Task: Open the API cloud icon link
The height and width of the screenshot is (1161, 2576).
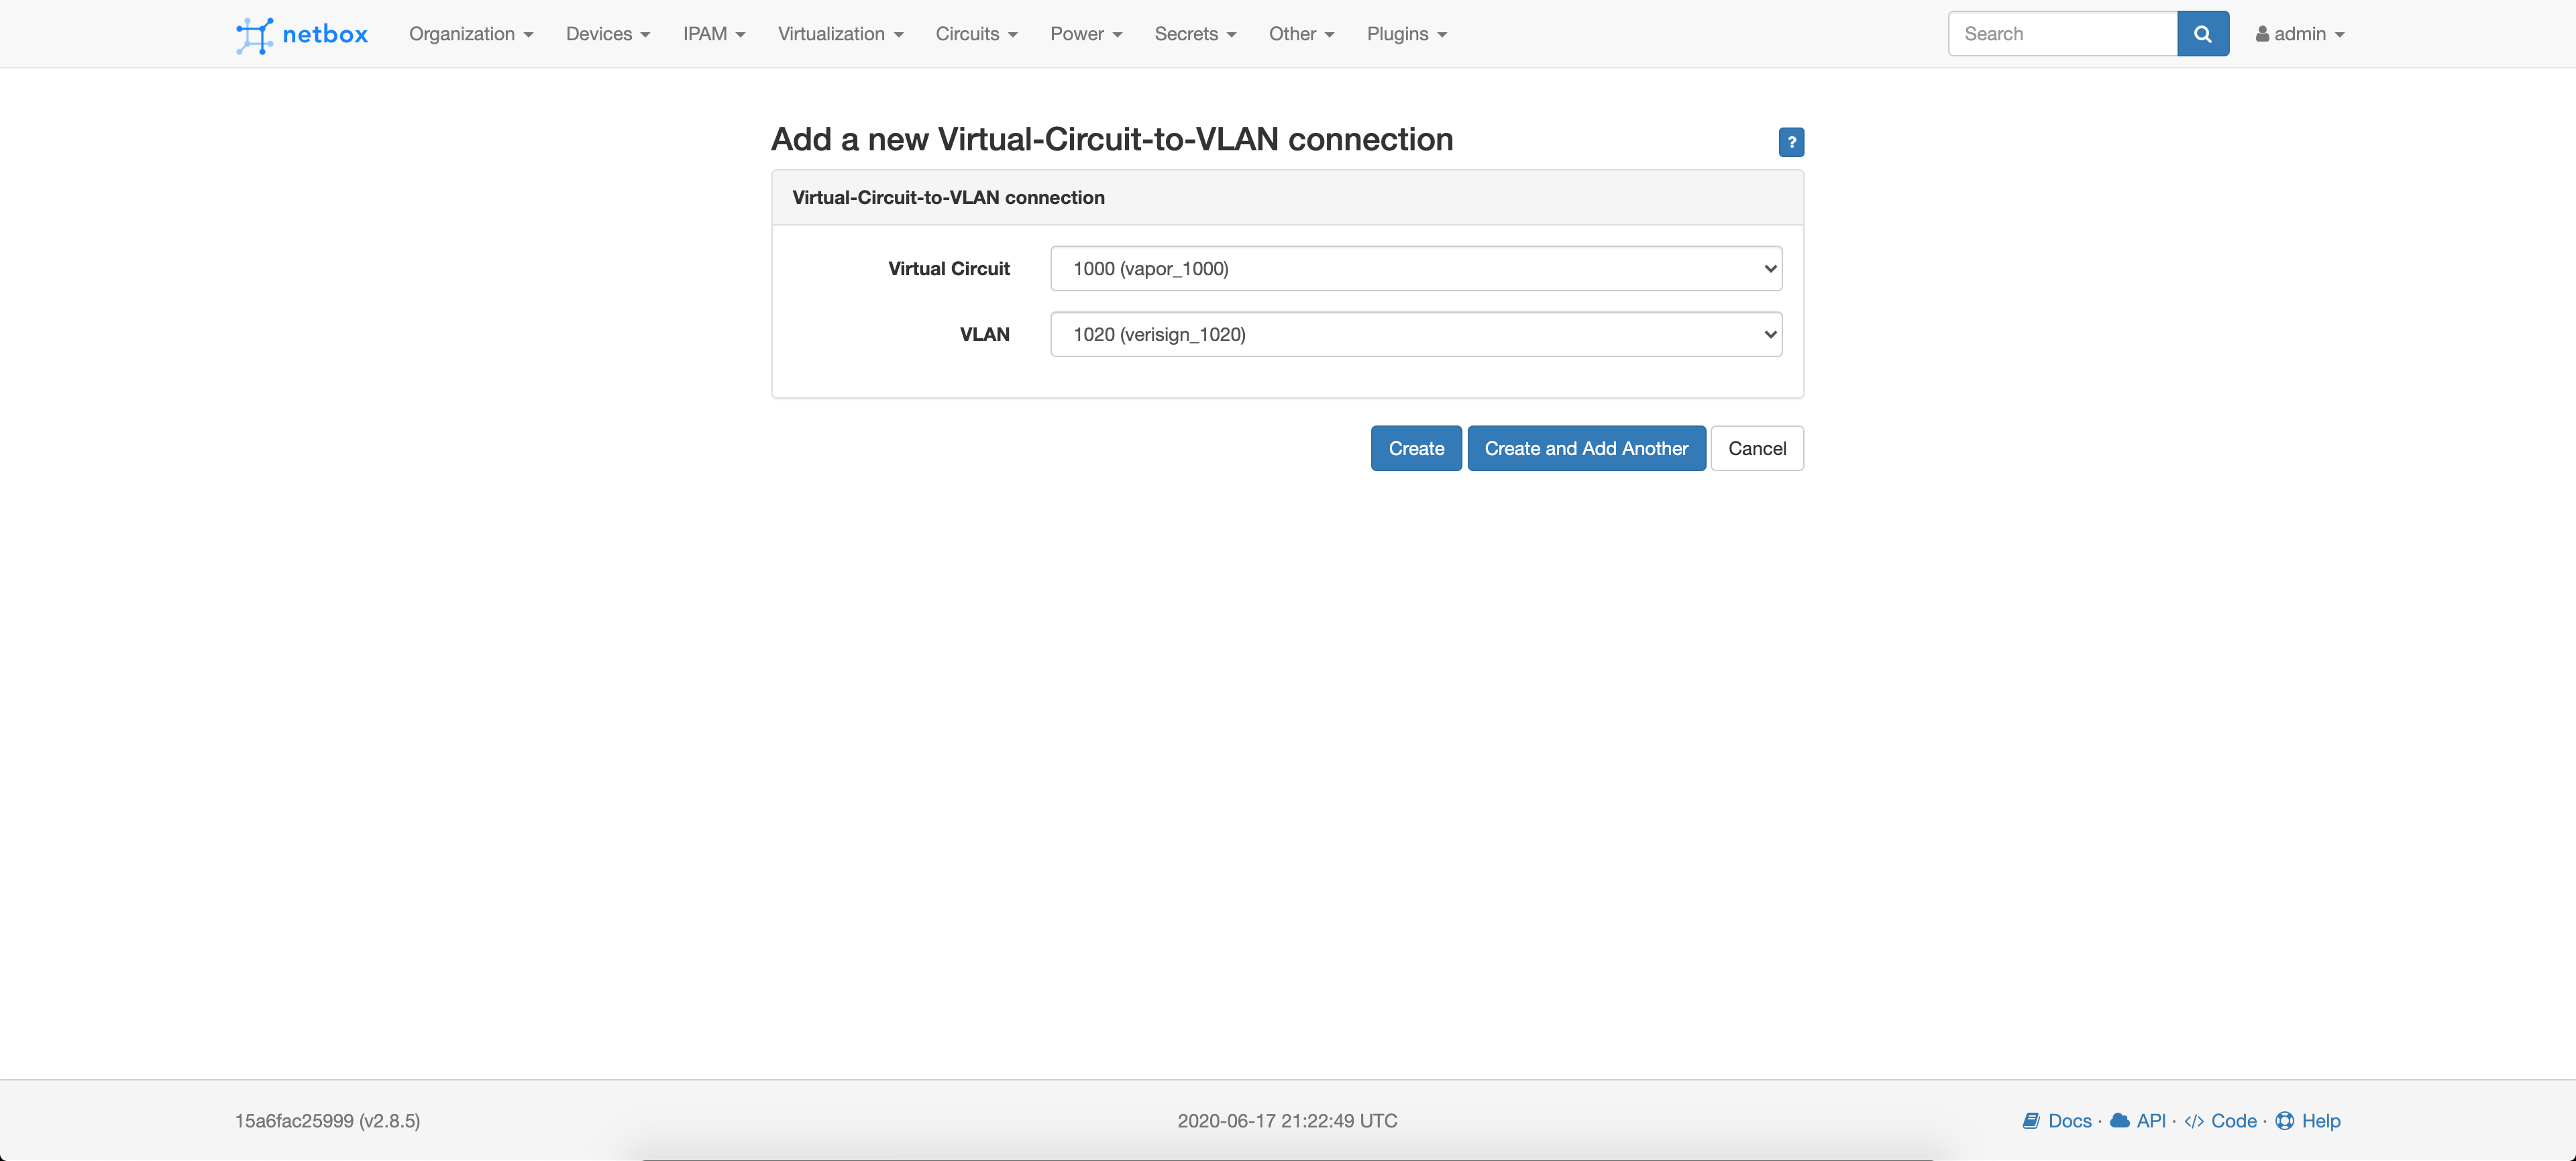Action: pos(2119,1121)
